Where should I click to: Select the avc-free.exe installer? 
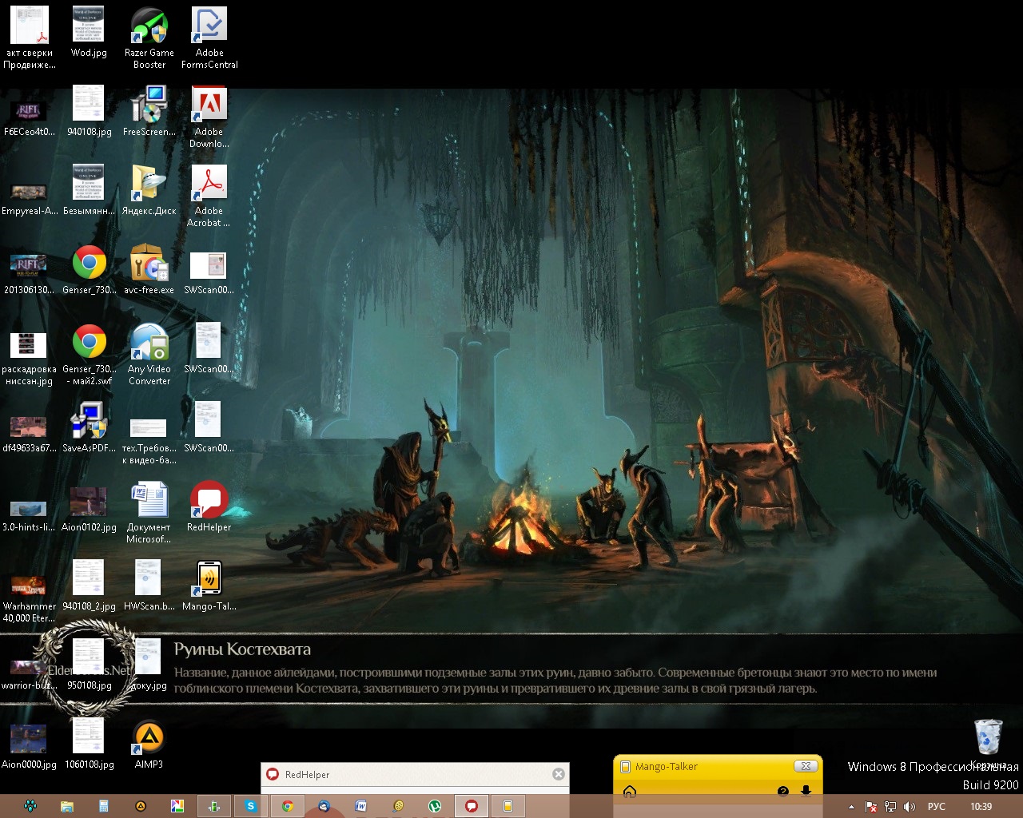tap(149, 269)
